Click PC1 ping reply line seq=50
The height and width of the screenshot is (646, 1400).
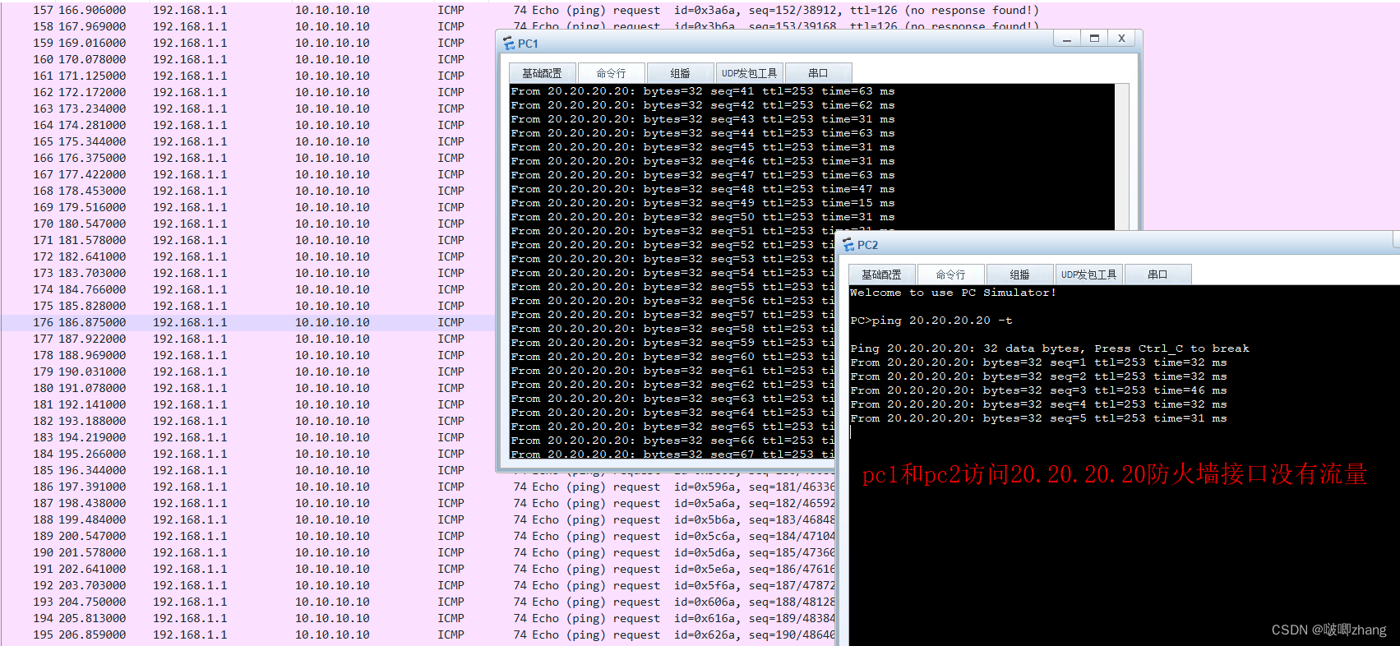[703, 217]
